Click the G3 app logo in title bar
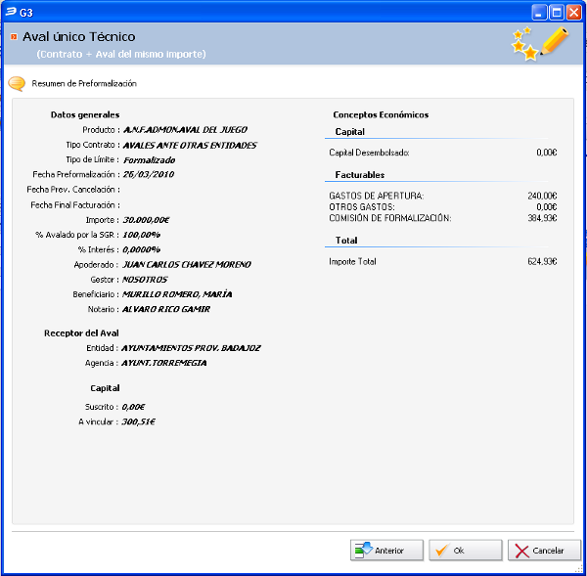Viewport: 587px width, 576px height. coord(11,12)
